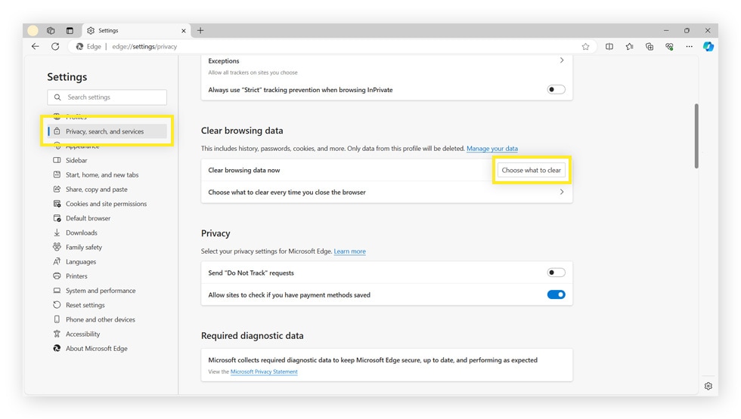Screen dimensions: 741x419
Task: Toggle Strict tracking prevention for InPrivate
Action: [x=556, y=90]
